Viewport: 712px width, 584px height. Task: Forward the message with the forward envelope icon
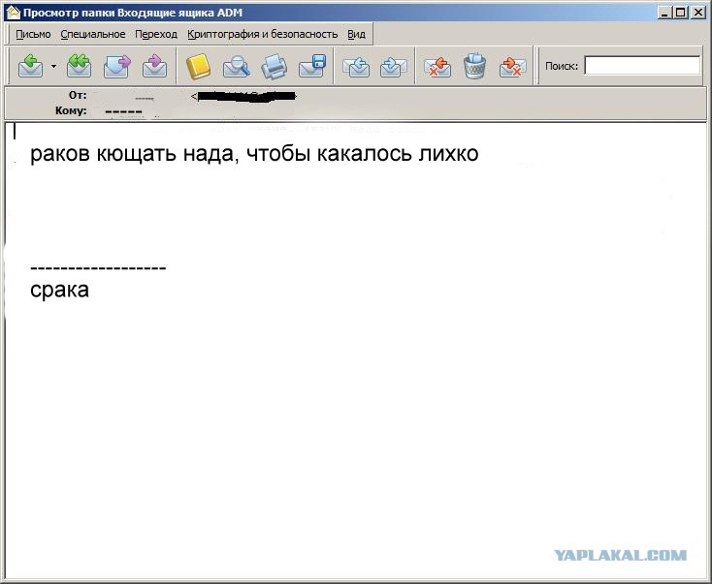point(117,66)
